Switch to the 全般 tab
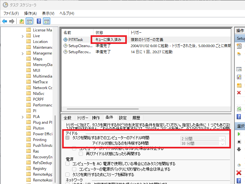The height and width of the screenshot is (184, 245). [68, 118]
